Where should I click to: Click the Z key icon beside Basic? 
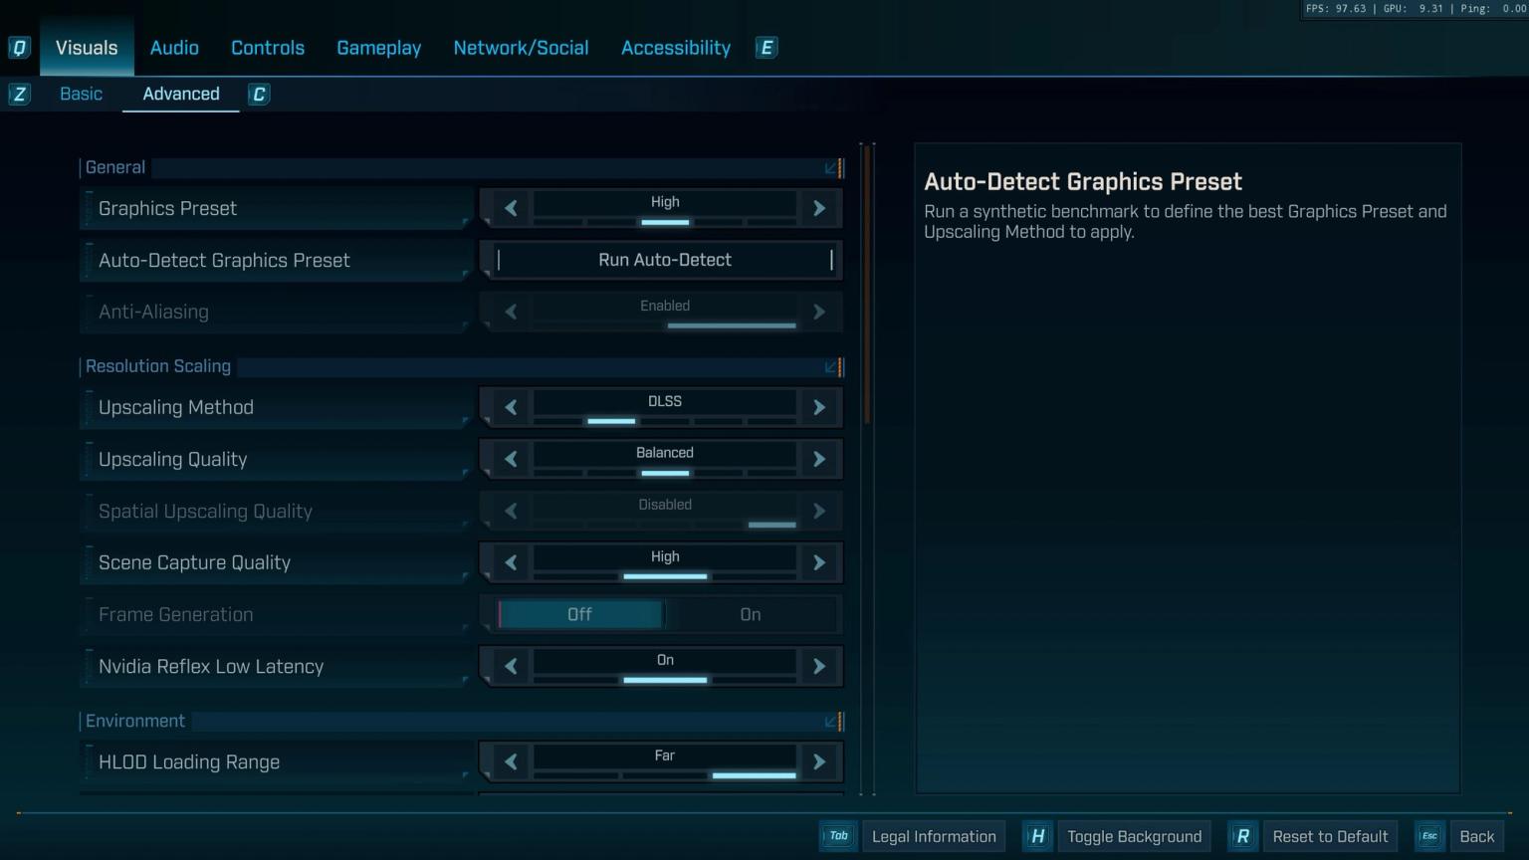pos(19,94)
